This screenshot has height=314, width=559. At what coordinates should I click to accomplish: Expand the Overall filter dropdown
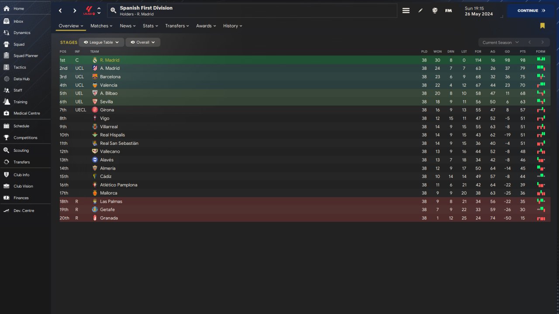point(143,42)
